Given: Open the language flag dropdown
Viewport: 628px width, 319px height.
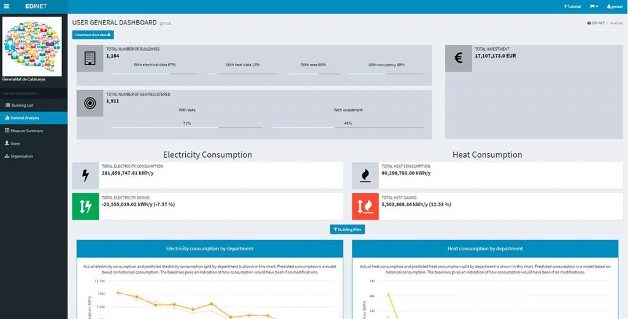Looking at the screenshot, I should tap(594, 6).
